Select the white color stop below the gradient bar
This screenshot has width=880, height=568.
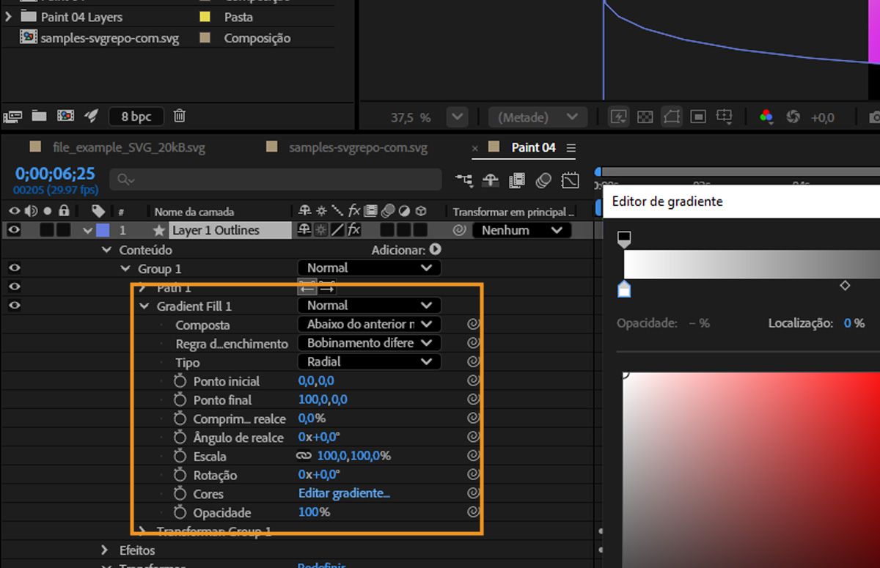pos(624,289)
